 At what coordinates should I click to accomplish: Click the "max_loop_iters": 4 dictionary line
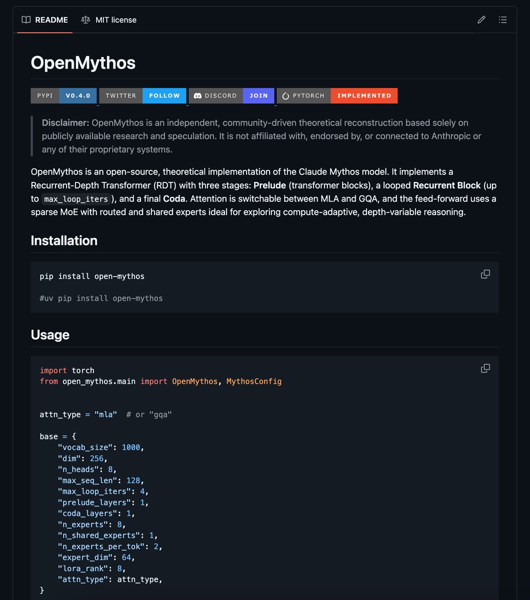[x=103, y=491]
